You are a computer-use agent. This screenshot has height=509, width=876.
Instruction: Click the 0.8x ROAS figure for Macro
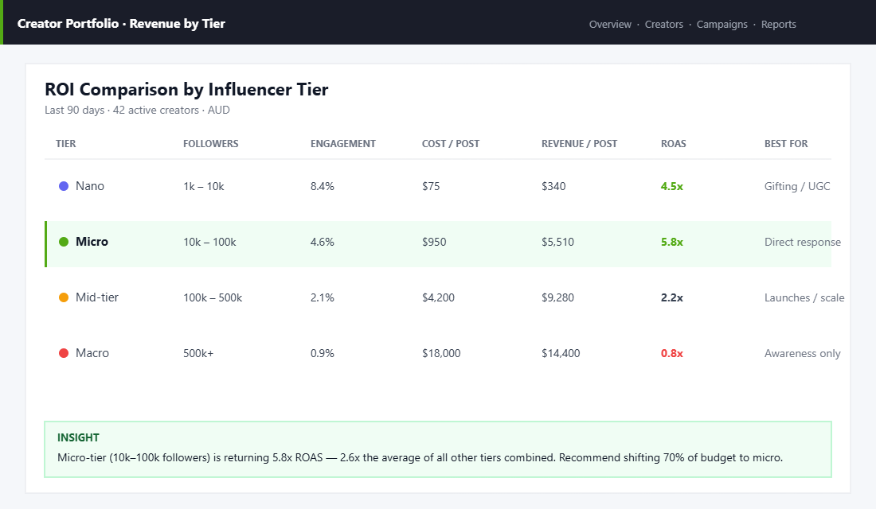(673, 353)
